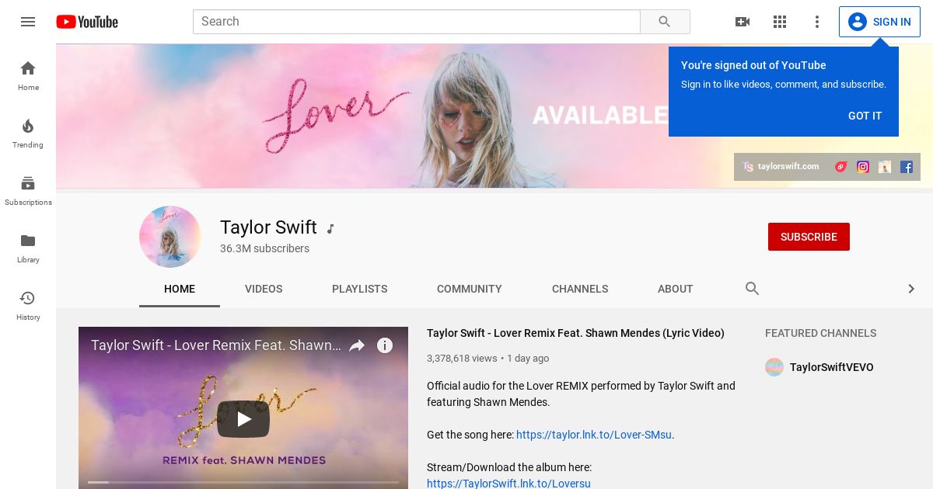Viewport: 933px width, 489px height.
Task: Open the Facebook banner icon
Action: (907, 166)
